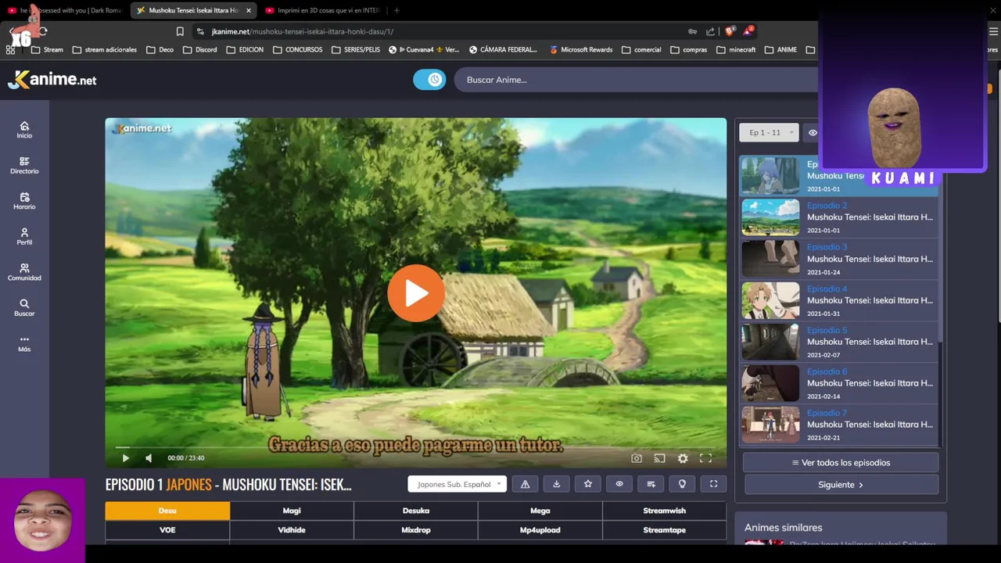Go to Inicio in the sidebar
Image resolution: width=1001 pixels, height=563 pixels.
24,130
